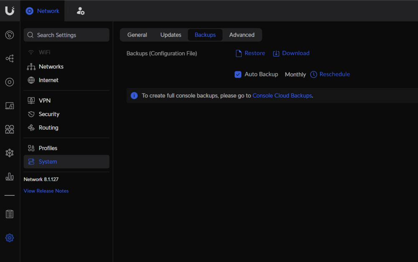Open the Console Cloud Backups link

(x=282, y=96)
